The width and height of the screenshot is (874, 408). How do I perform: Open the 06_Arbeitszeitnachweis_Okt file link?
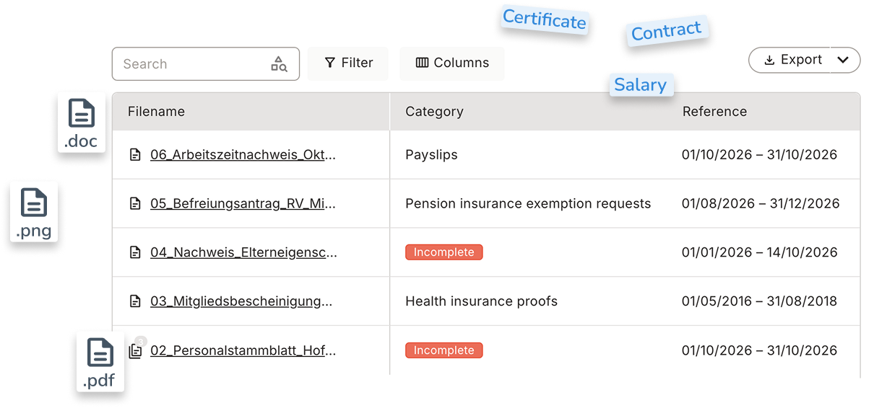(x=243, y=154)
